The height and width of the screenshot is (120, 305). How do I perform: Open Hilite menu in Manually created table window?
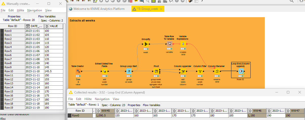click(x=20, y=10)
